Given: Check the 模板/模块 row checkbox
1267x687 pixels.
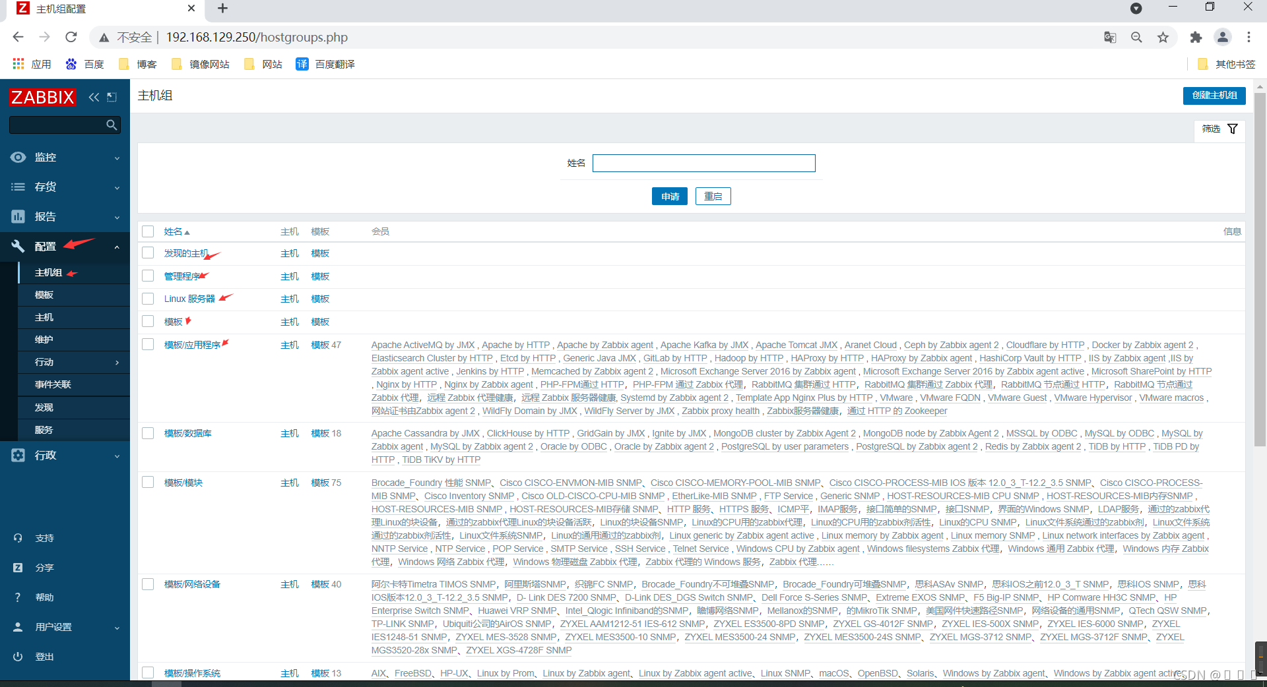Looking at the screenshot, I should 148,483.
